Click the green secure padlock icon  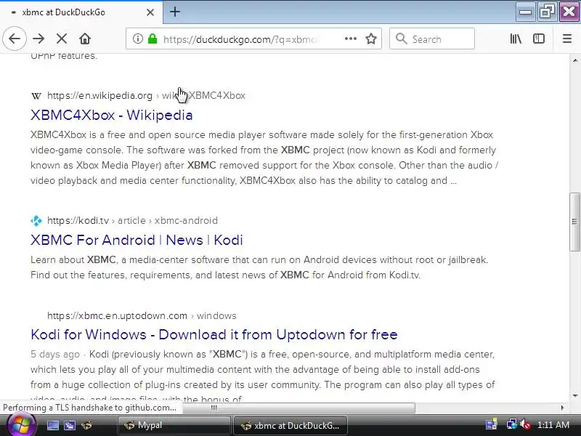pos(153,39)
